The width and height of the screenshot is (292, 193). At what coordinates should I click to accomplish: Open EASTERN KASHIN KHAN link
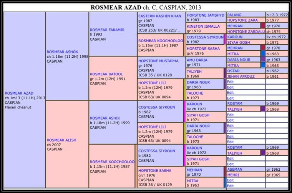coord(159,16)
